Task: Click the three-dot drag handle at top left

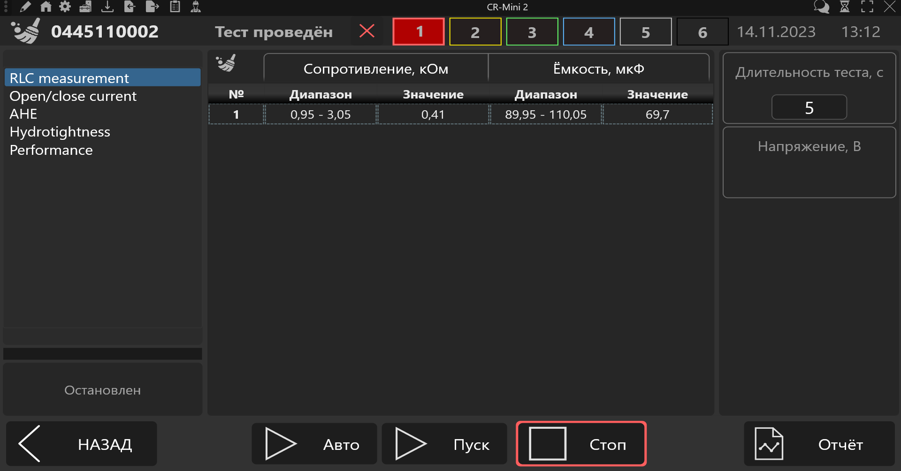Action: 6,7
